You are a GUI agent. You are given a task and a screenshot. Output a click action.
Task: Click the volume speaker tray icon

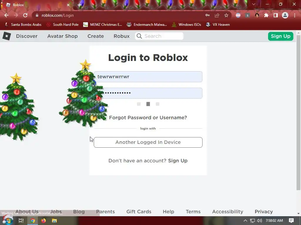[x=259, y=221]
